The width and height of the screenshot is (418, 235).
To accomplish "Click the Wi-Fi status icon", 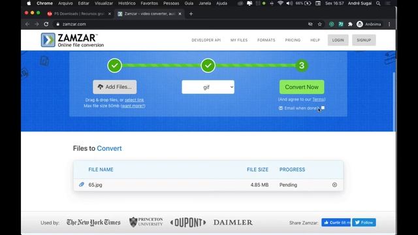I will pos(280,3).
